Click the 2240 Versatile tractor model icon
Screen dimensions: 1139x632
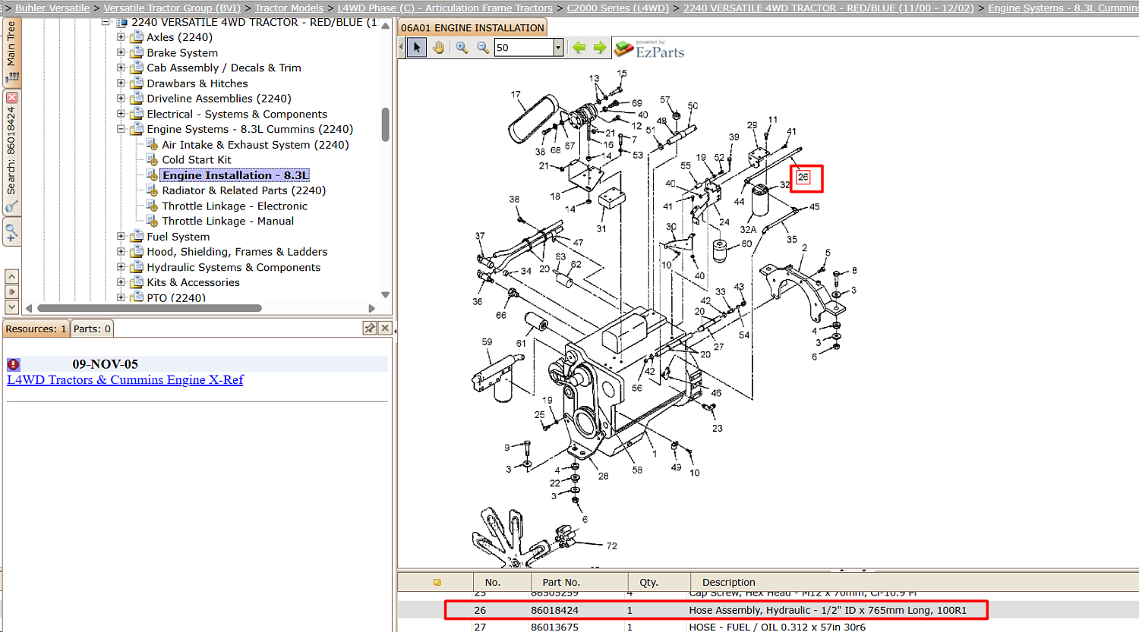coord(121,22)
